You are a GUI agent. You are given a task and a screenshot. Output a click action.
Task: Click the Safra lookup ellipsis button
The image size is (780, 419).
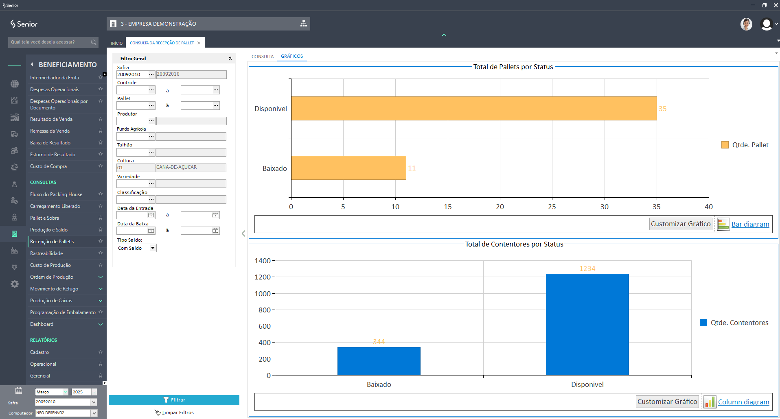coord(151,74)
